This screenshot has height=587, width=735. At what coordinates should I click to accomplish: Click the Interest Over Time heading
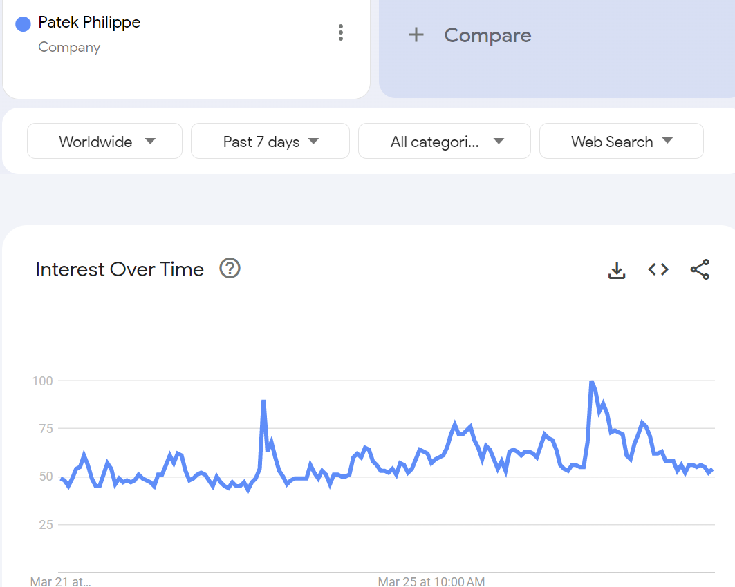[120, 269]
